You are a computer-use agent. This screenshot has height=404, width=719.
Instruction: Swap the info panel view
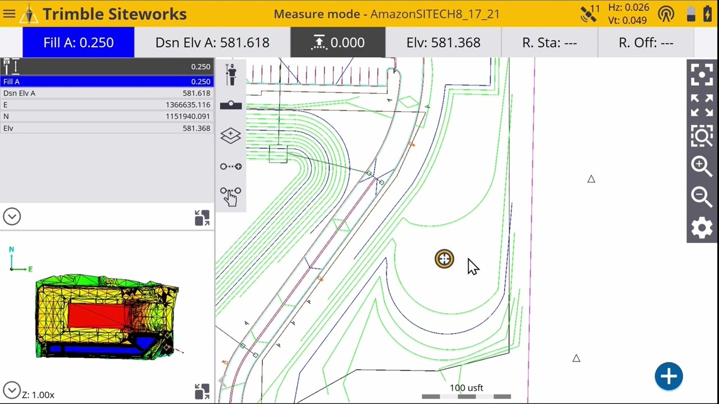(202, 218)
